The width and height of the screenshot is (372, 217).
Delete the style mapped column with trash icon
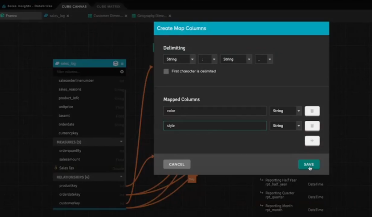(312, 126)
